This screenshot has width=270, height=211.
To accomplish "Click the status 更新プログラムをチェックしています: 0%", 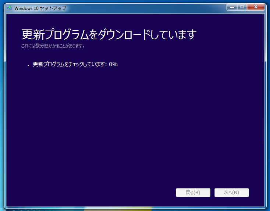I will coord(75,64).
